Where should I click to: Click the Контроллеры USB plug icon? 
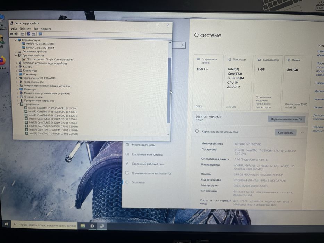click(21, 82)
